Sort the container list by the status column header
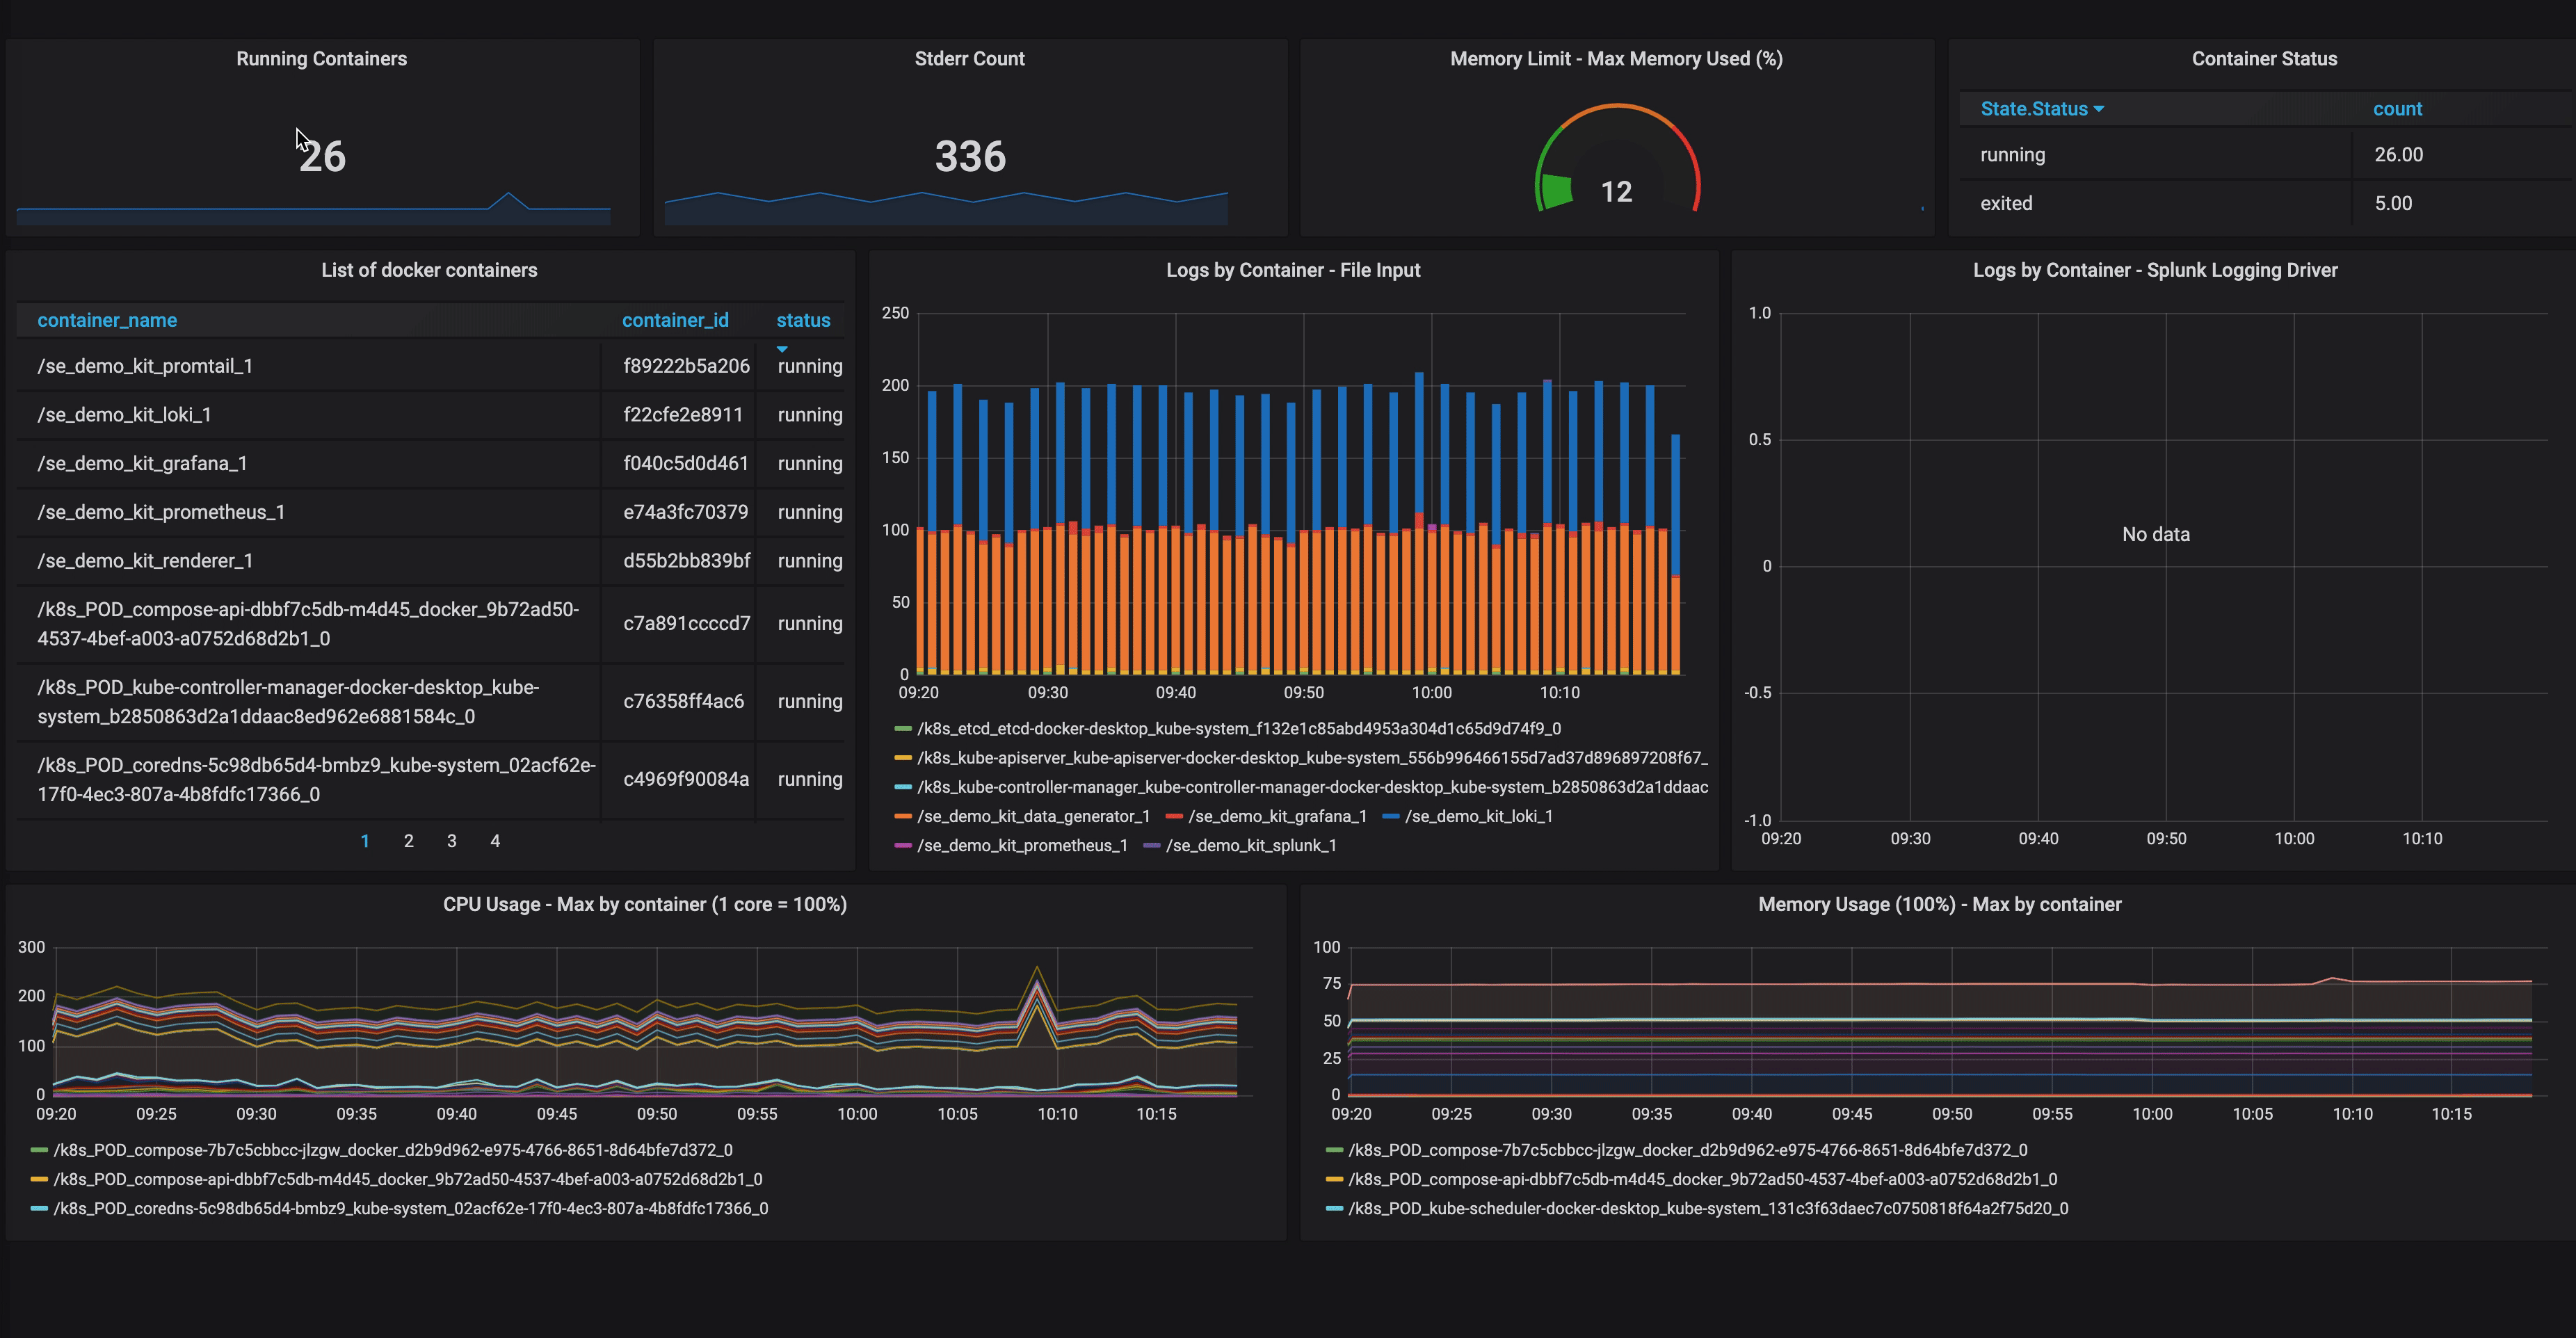 803,320
